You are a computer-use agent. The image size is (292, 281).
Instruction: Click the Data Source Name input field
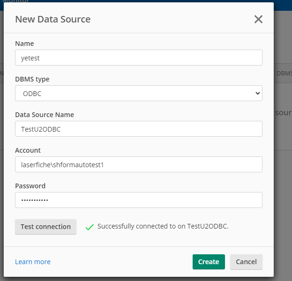coord(138,129)
